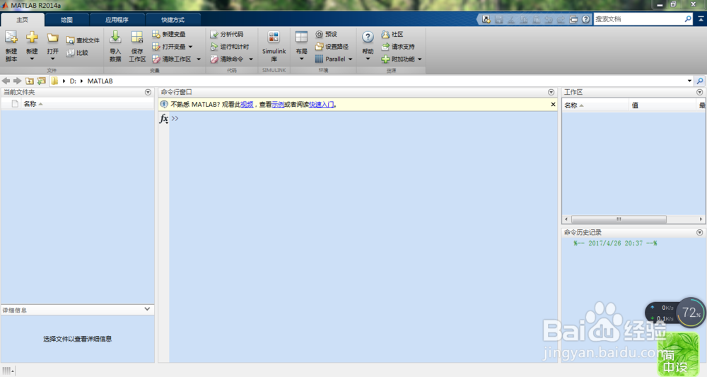Click the 示例 link in the banner
707x377 pixels.
coord(278,104)
